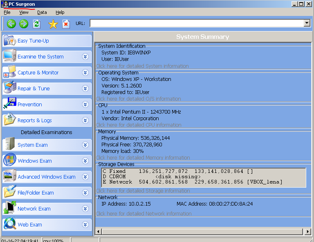Click link for detailed System information
This screenshot has width=314, height=242.
[x=142, y=66]
